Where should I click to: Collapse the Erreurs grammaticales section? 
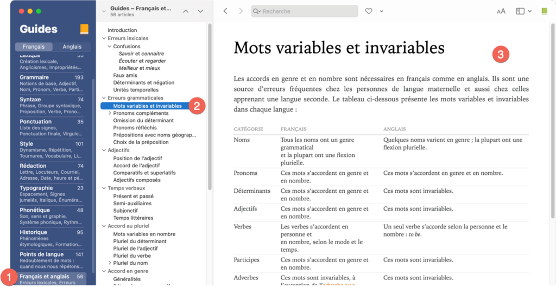(x=104, y=97)
